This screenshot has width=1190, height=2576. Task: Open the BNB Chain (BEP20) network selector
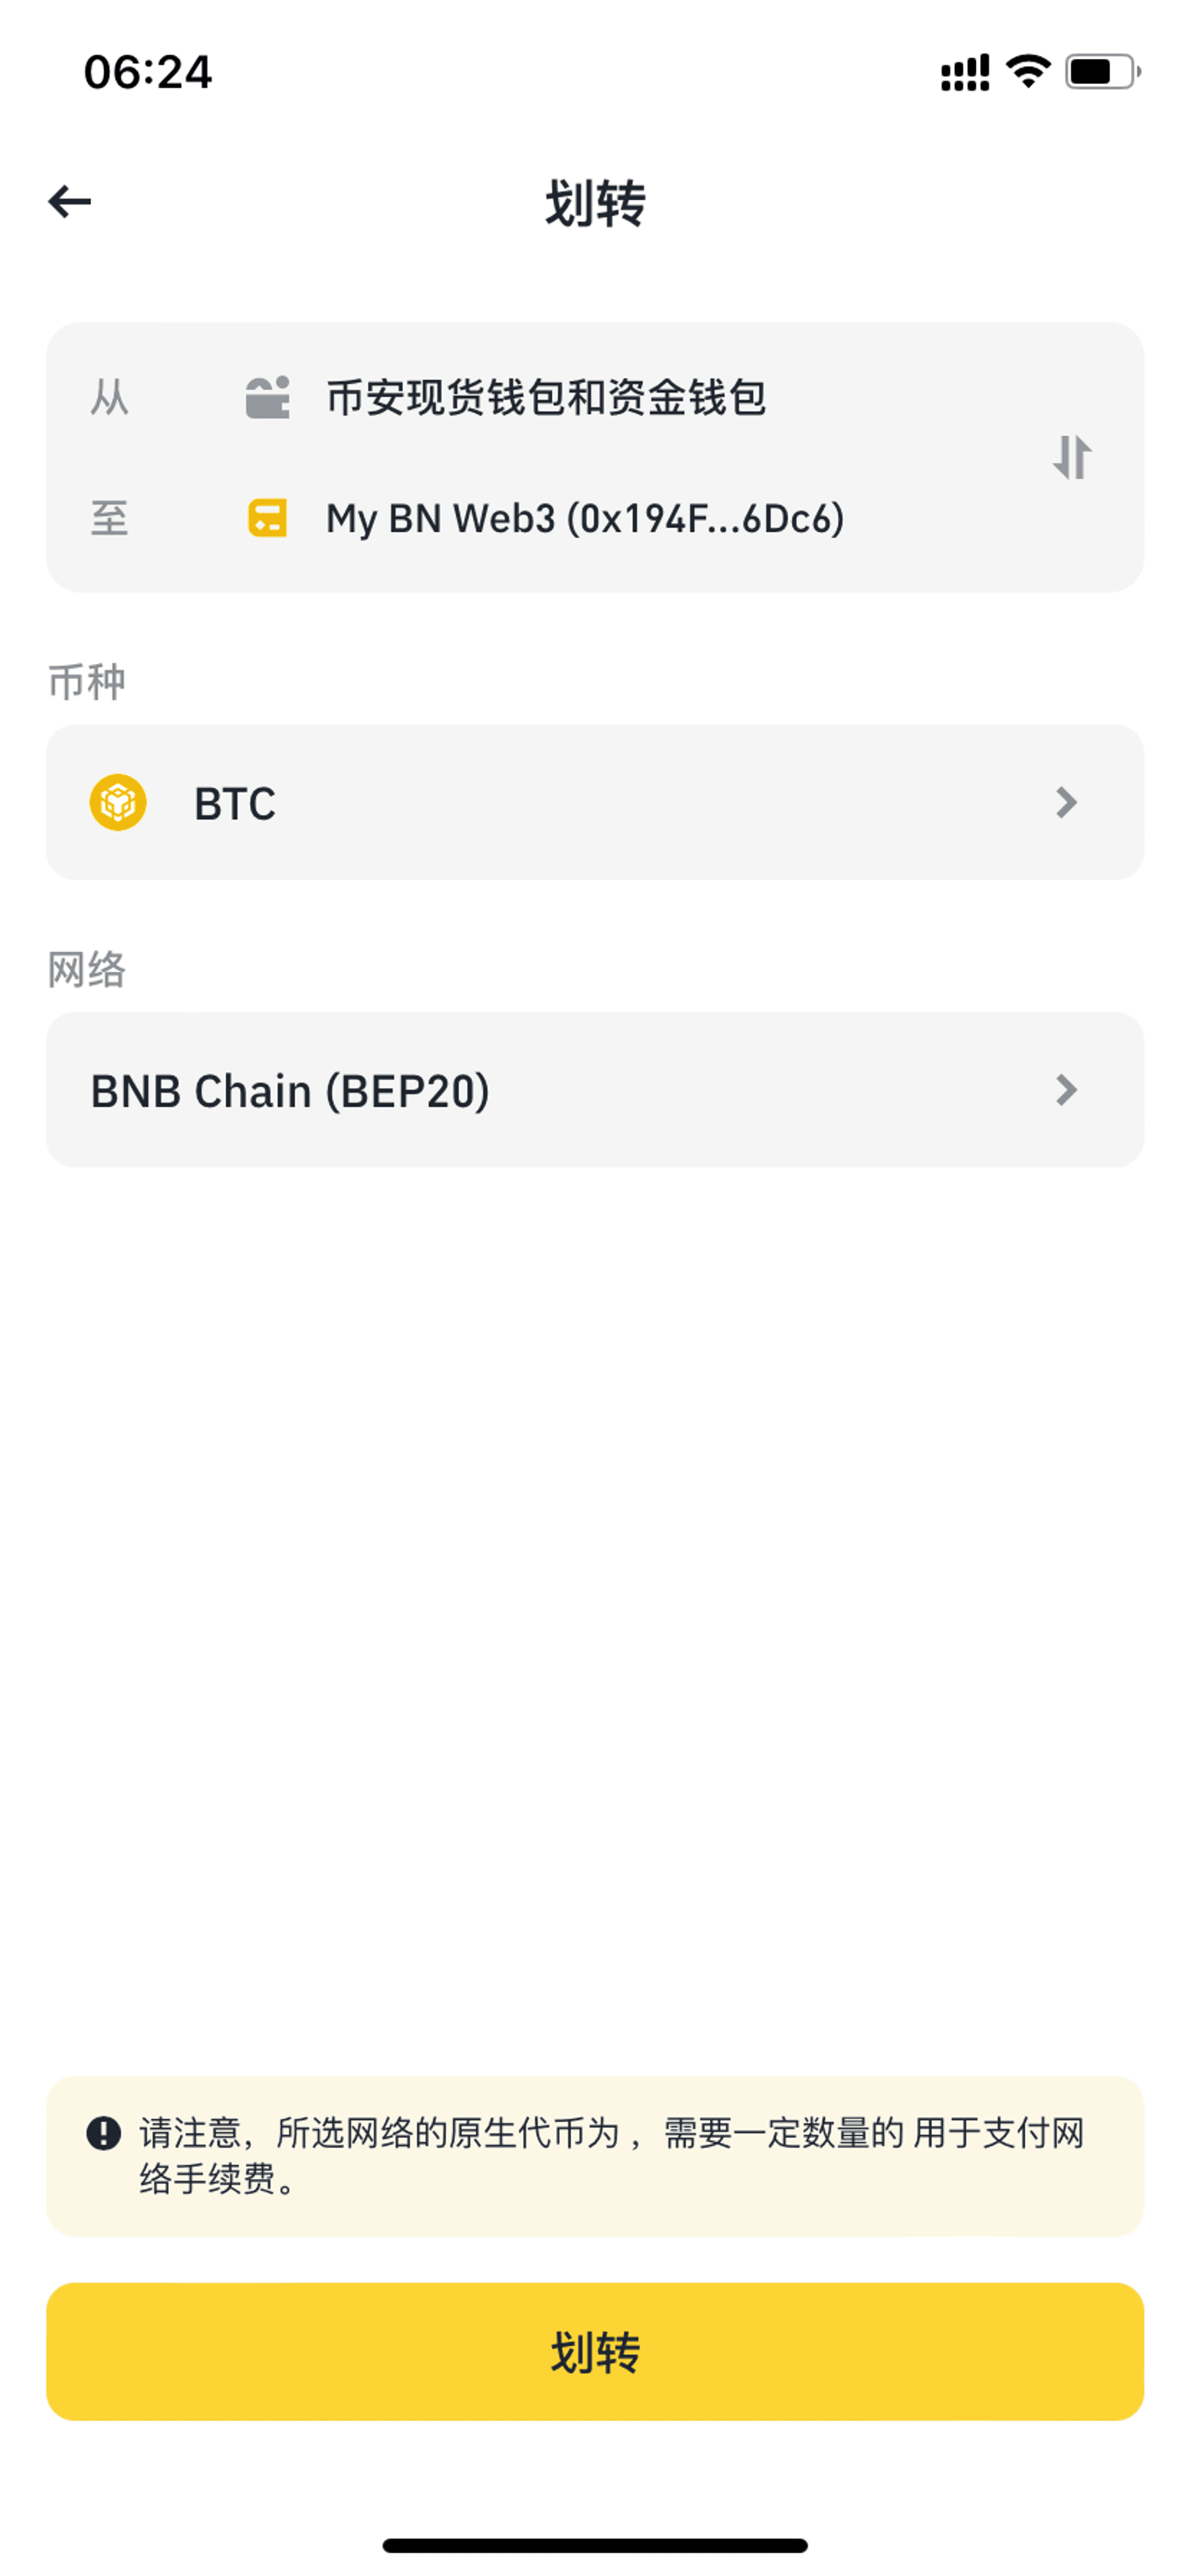595,1089
